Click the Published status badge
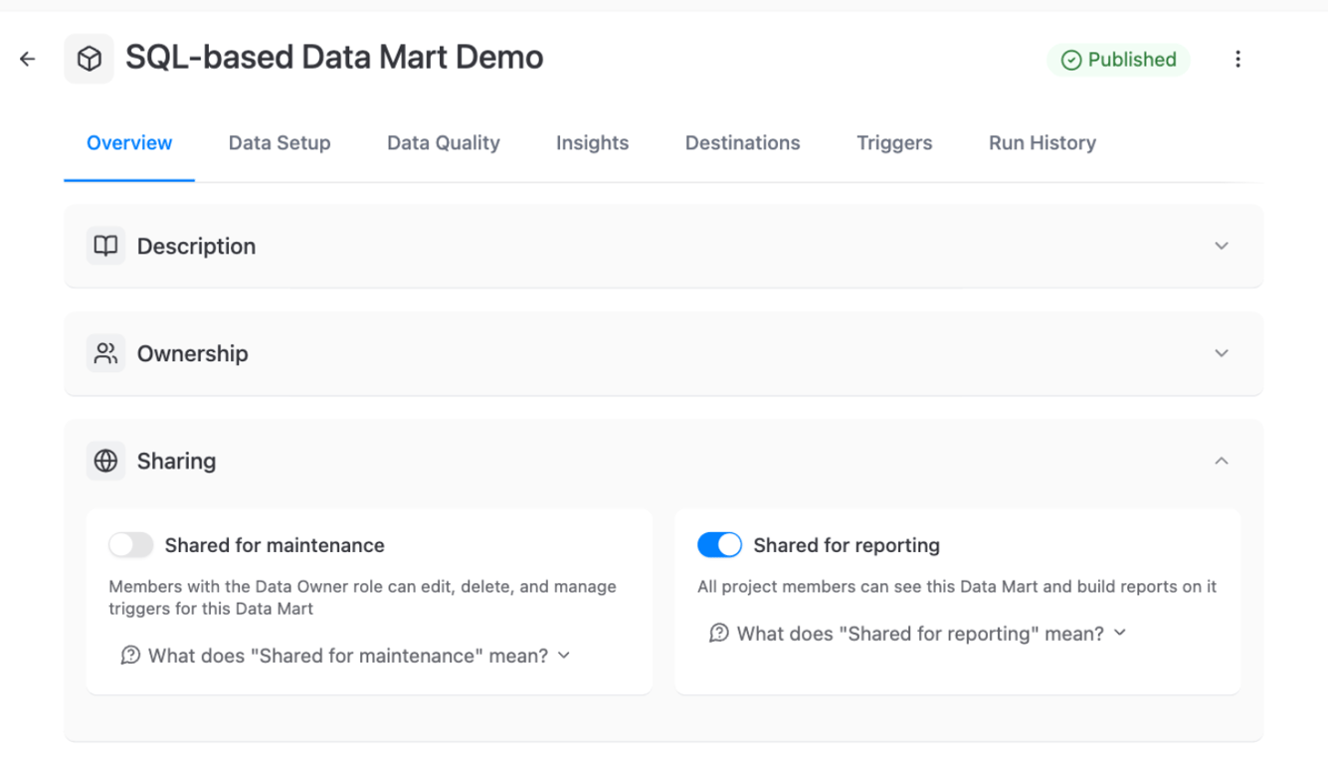 tap(1118, 60)
